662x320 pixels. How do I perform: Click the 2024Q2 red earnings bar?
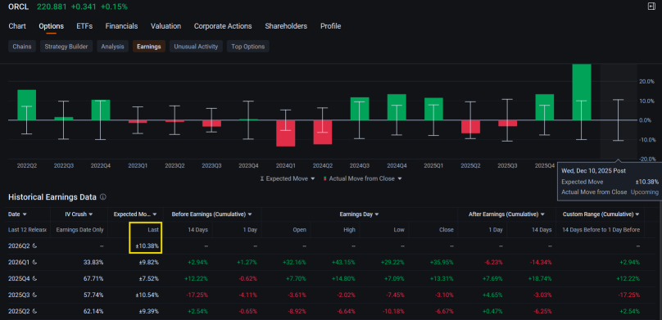tap(323, 133)
